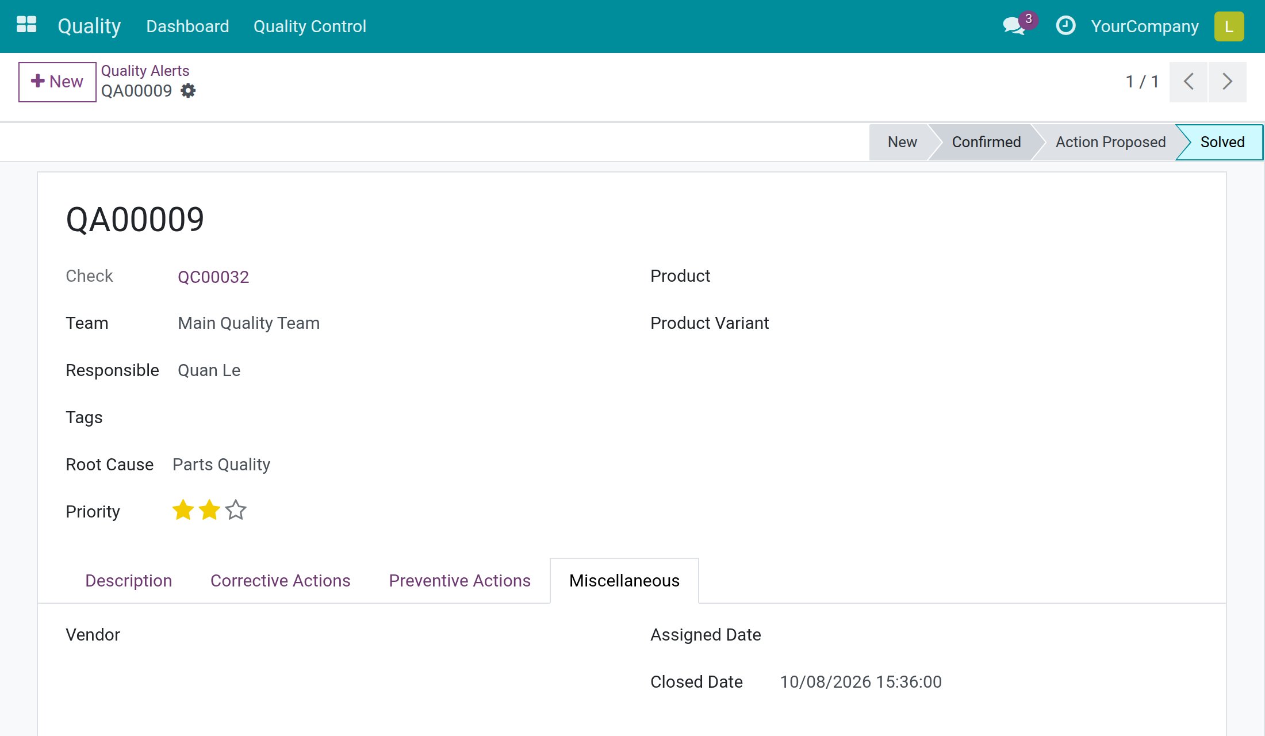The image size is (1265, 736).
Task: Click the QA00009 title field
Action: coord(135,220)
